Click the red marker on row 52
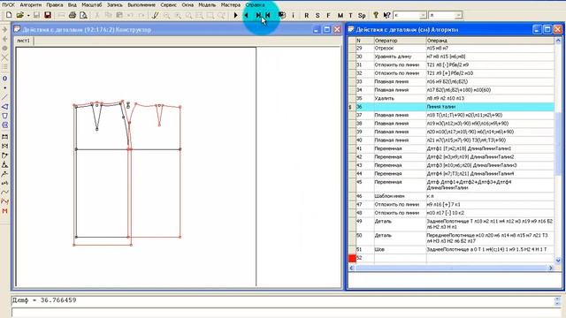This screenshot has height=318, width=566. point(352,258)
